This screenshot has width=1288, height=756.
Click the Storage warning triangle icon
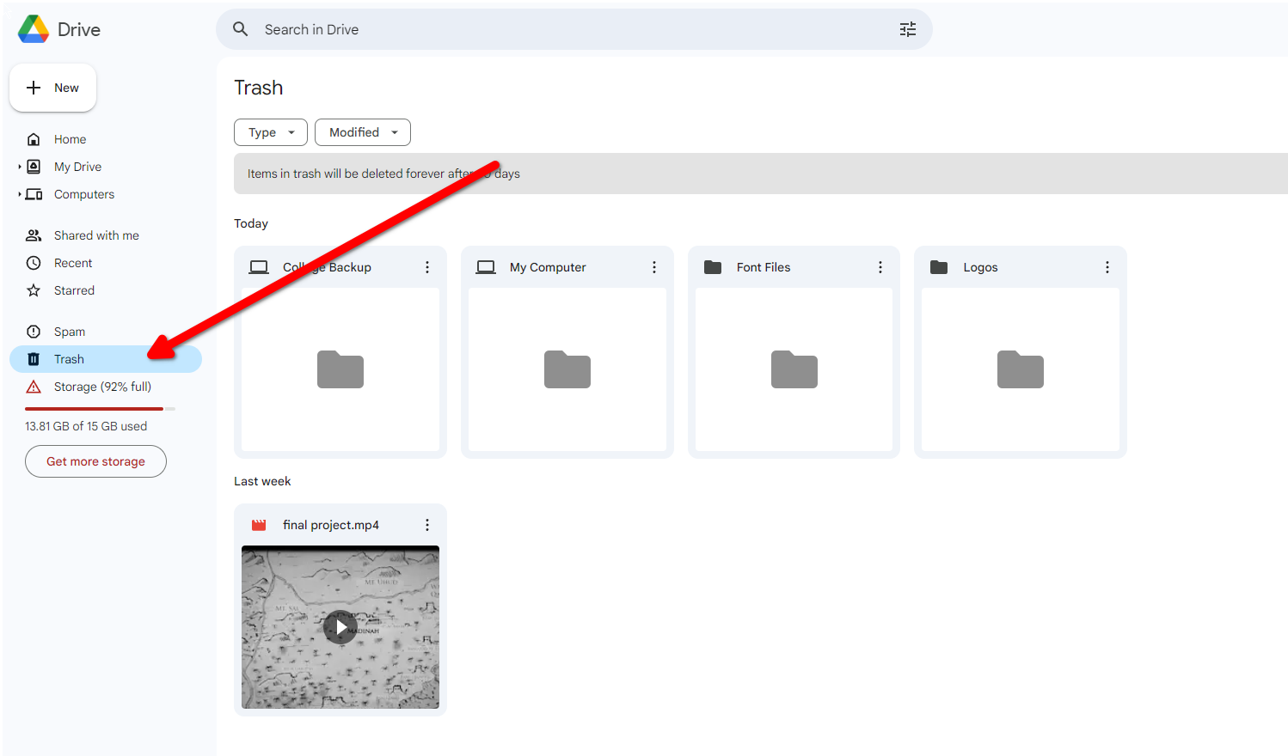tap(34, 387)
